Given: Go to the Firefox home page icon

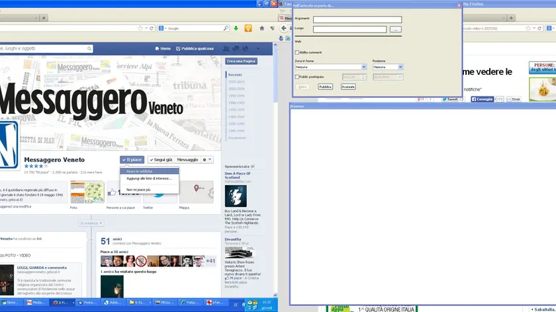Looking at the screenshot, I should 261,28.
